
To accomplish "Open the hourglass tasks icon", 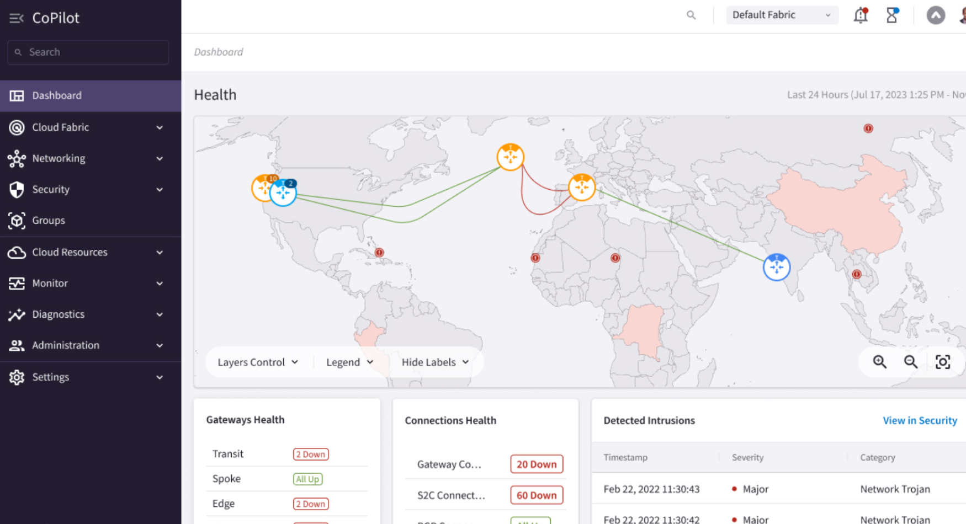I will pos(891,15).
